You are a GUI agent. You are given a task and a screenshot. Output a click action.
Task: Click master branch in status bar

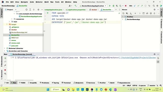pos(151,85)
